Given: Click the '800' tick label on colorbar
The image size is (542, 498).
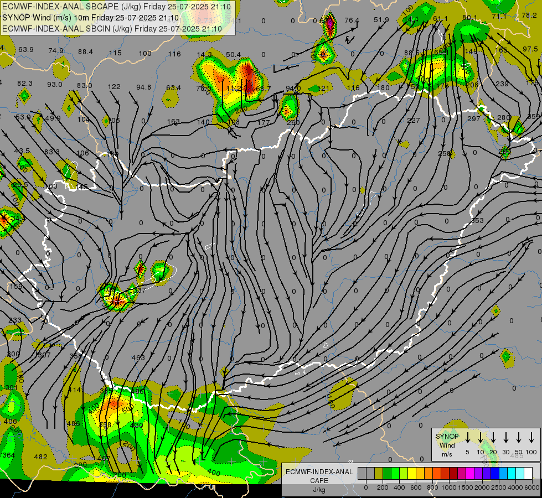Looking at the screenshot, I should (x=432, y=487).
